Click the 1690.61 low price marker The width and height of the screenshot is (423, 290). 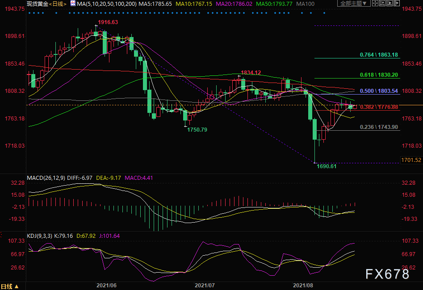(x=327, y=166)
